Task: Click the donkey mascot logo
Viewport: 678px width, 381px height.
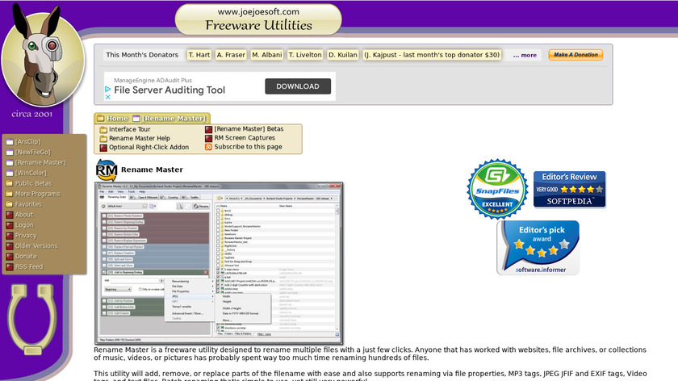Action: coord(42,54)
